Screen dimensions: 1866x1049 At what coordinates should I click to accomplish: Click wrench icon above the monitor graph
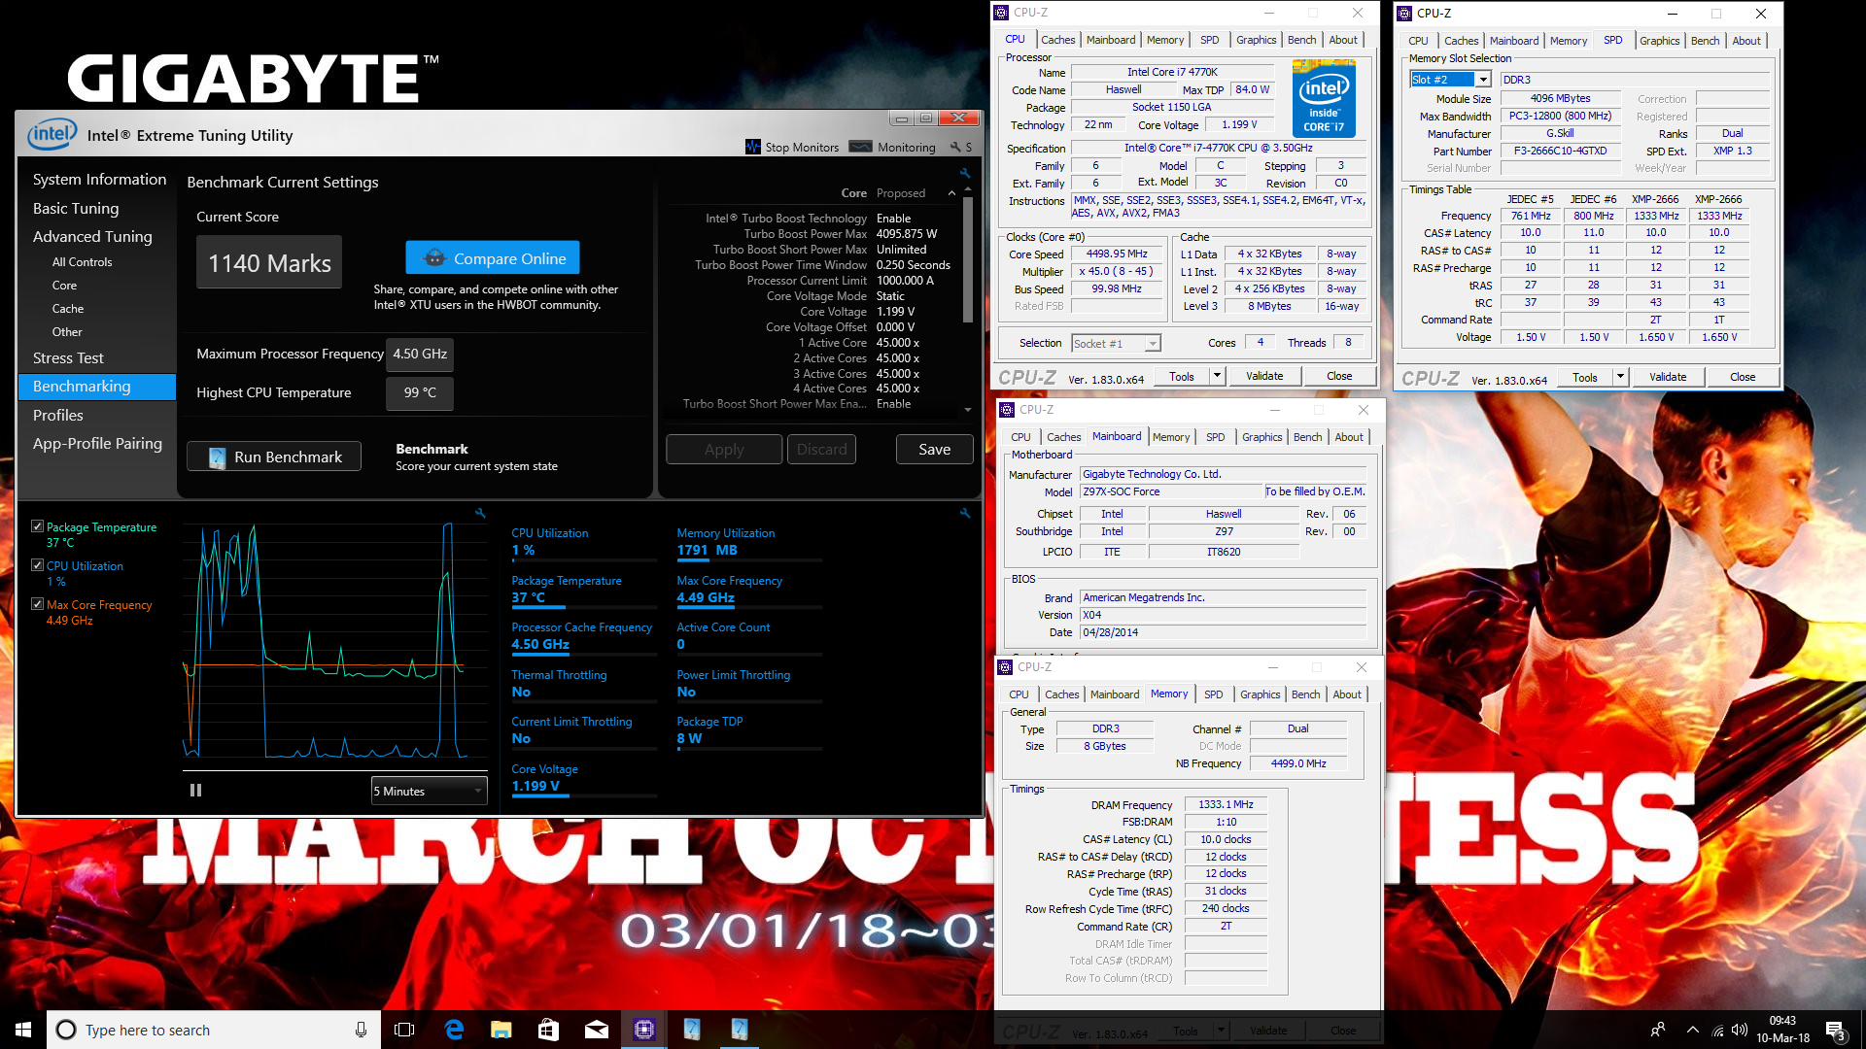[480, 513]
